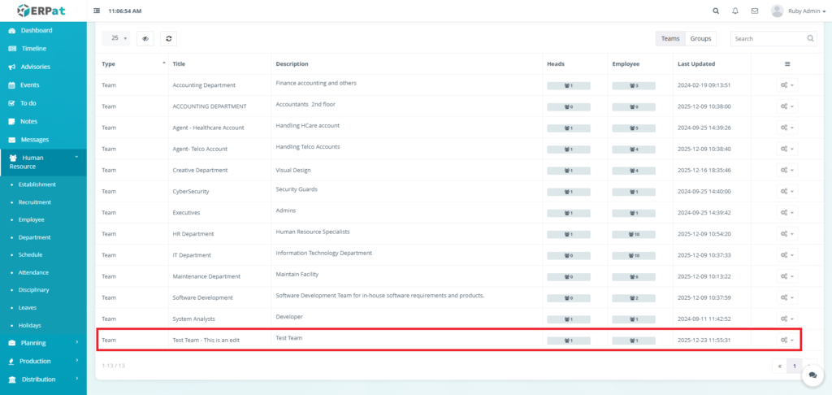Switch to the Groups tab
The height and width of the screenshot is (395, 832).
700,38
